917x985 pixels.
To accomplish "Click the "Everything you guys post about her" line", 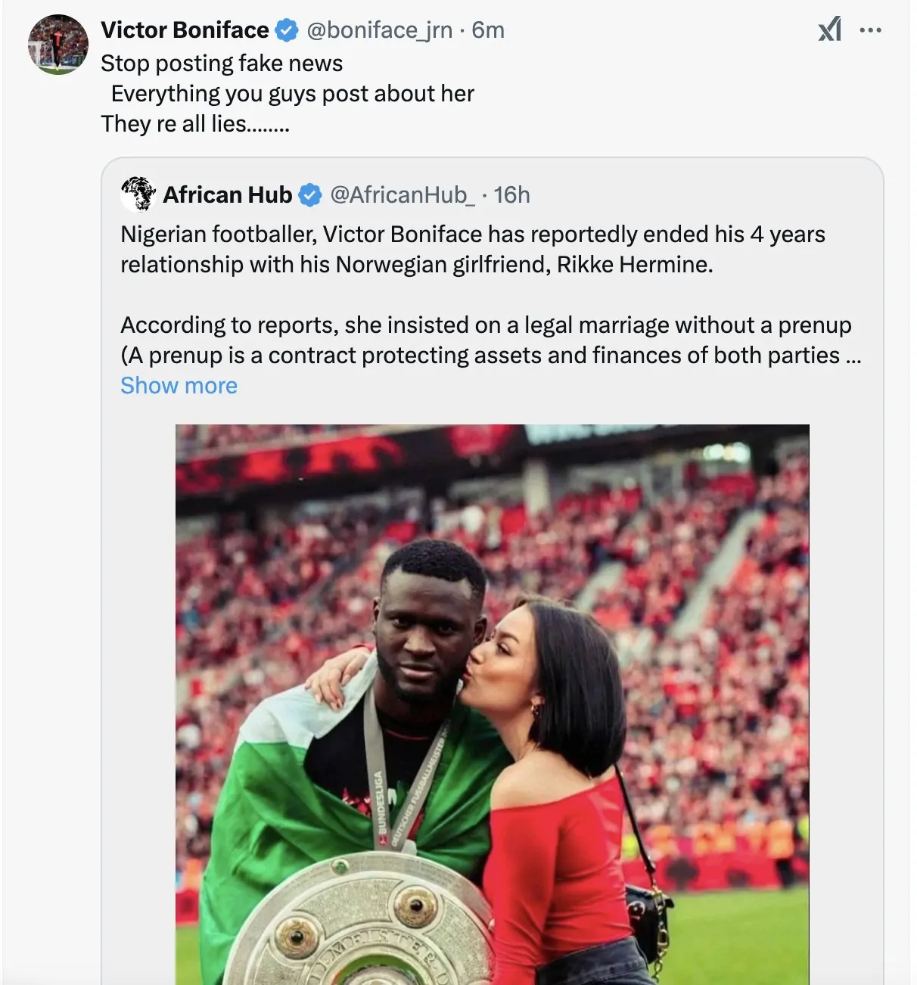I will pos(292,94).
